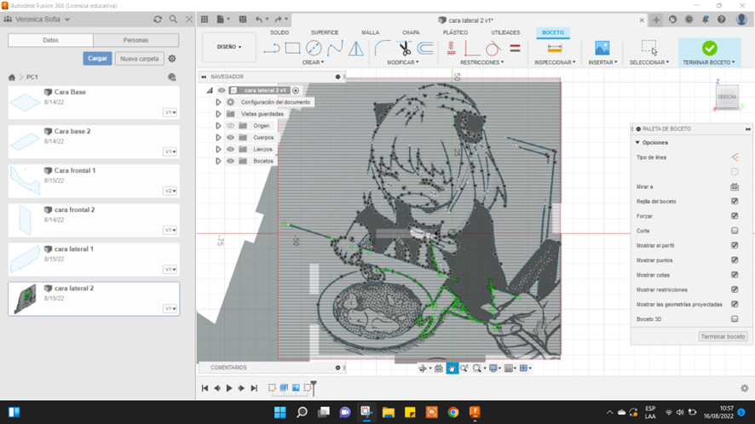Open the RESTRICCIONES dropdown menu
The height and width of the screenshot is (424, 755).
(482, 62)
